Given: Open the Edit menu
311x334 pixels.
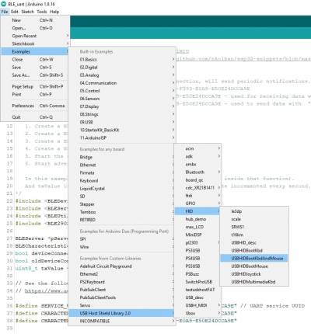Looking at the screenshot, I should (x=15, y=12).
